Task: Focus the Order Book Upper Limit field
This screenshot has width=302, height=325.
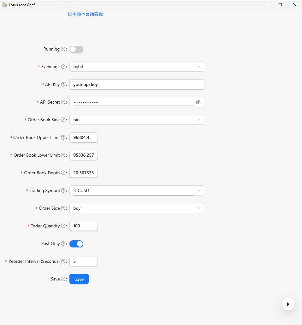Action: pyautogui.click(x=83, y=137)
